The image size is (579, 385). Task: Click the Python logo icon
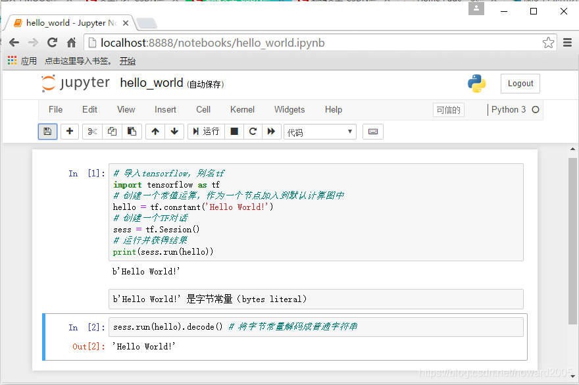click(x=477, y=84)
